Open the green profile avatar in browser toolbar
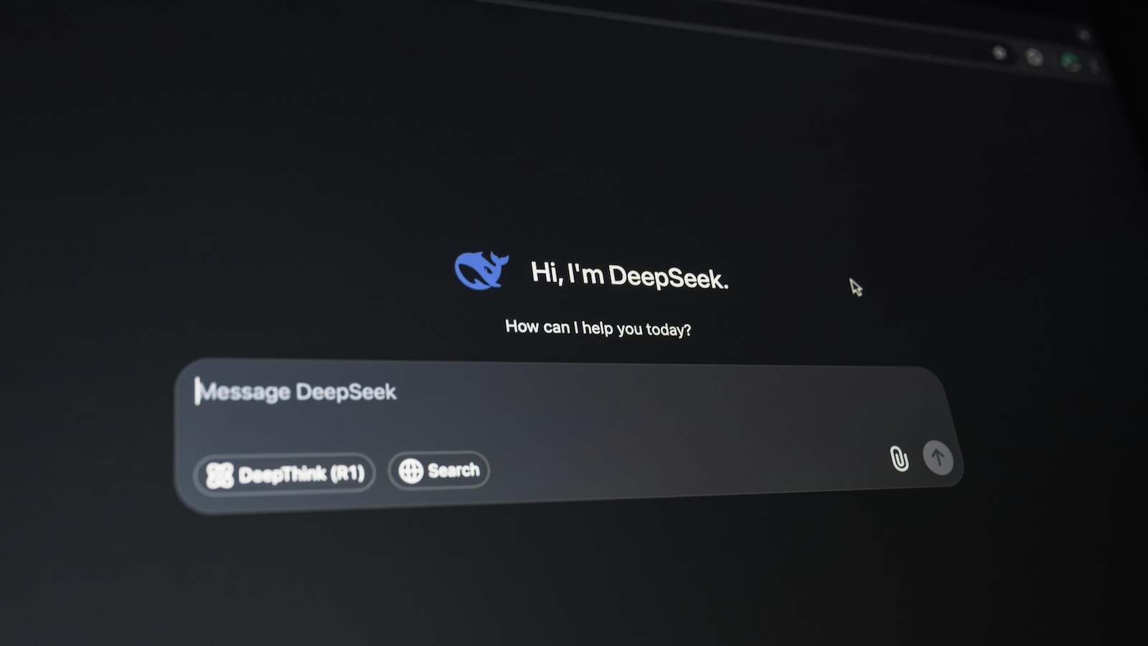 [x=1071, y=62]
